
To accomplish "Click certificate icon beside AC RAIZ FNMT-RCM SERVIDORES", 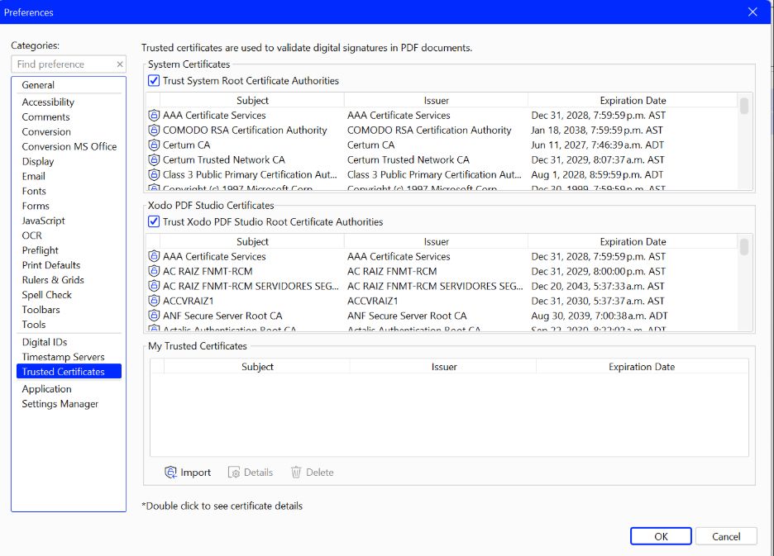I will point(154,286).
